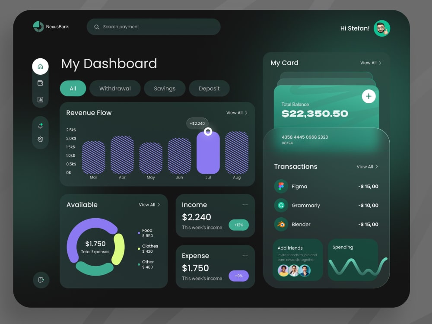This screenshot has width=432, height=324.
Task: Open the Wallet section from the sidebar
Action: tap(40, 83)
